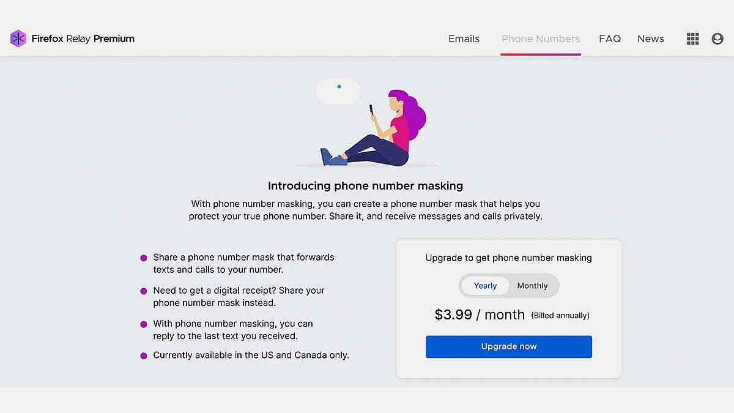Open the Mozilla apps grid menu
This screenshot has width=734, height=413.
coord(692,39)
